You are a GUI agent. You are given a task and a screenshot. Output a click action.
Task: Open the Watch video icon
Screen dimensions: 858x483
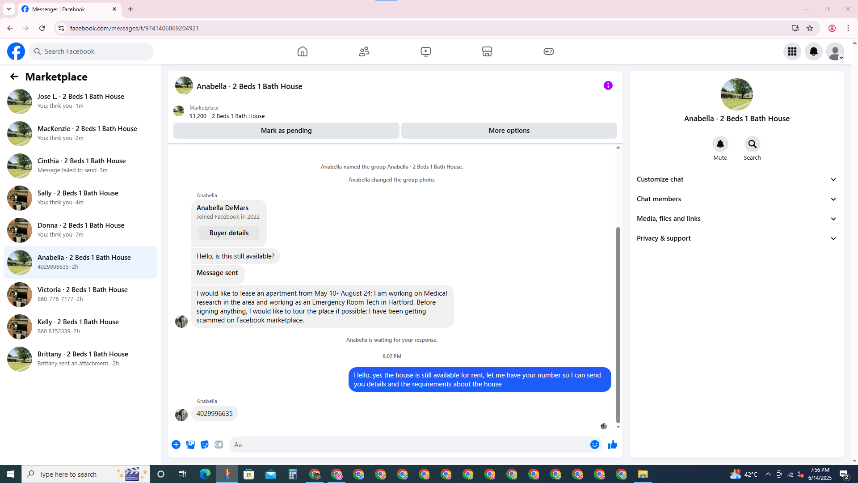(x=426, y=51)
